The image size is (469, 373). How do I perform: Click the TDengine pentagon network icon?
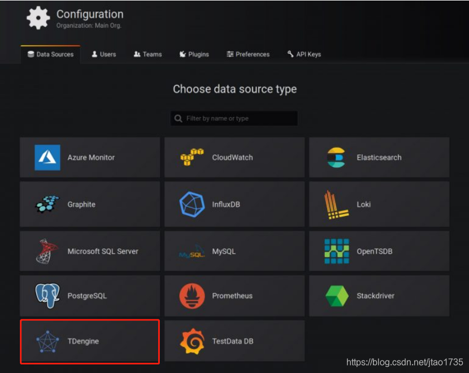point(47,341)
